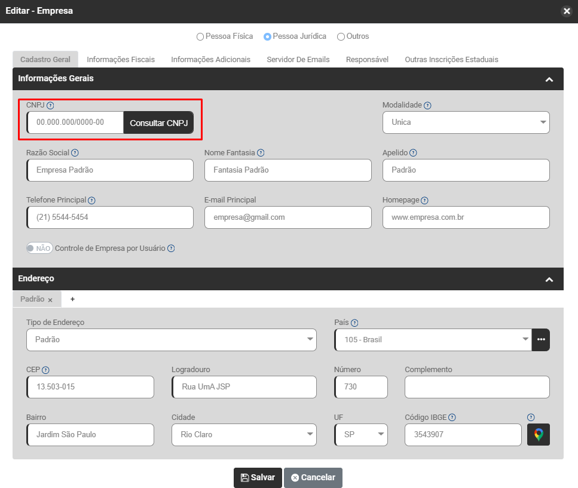This screenshot has height=488, width=578.
Task: Collapse the Informações Gerais section
Action: 549,79
